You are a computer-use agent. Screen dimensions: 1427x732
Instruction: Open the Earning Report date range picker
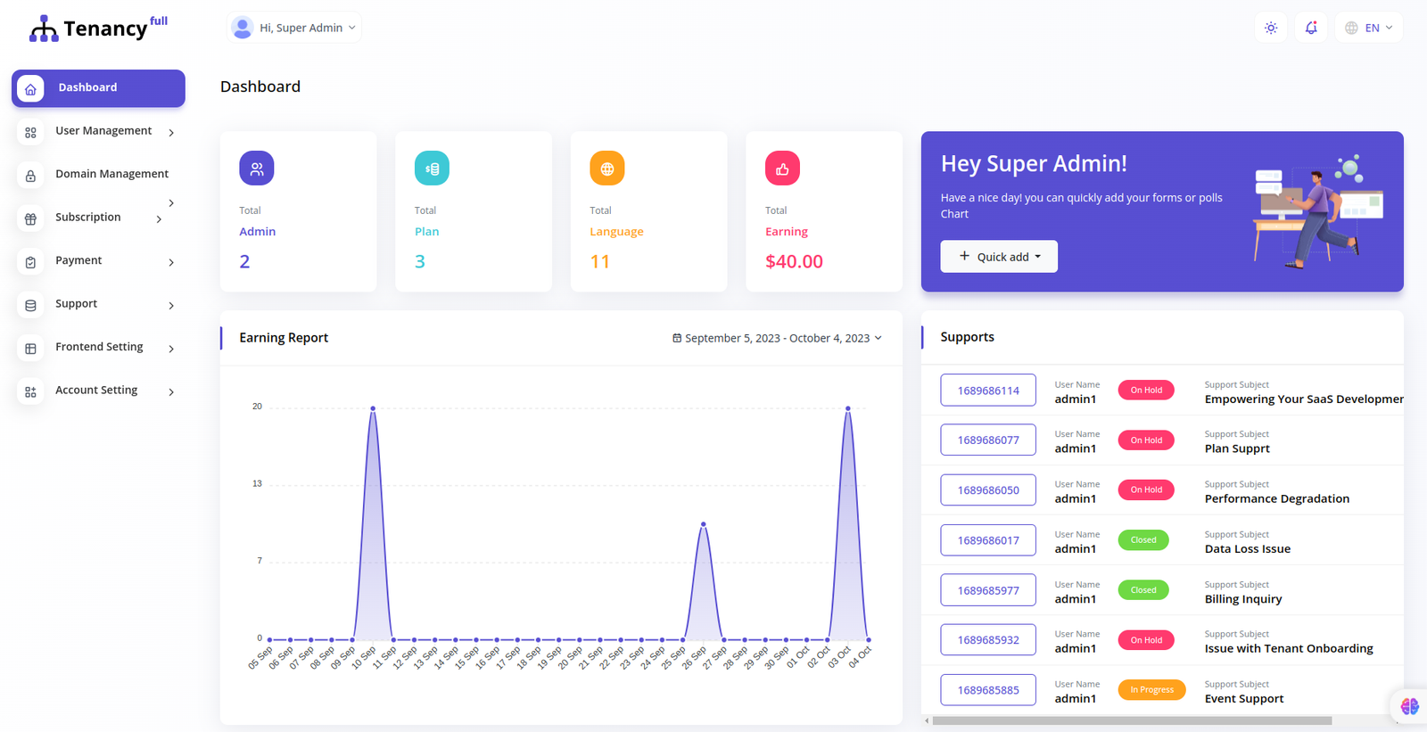click(777, 338)
